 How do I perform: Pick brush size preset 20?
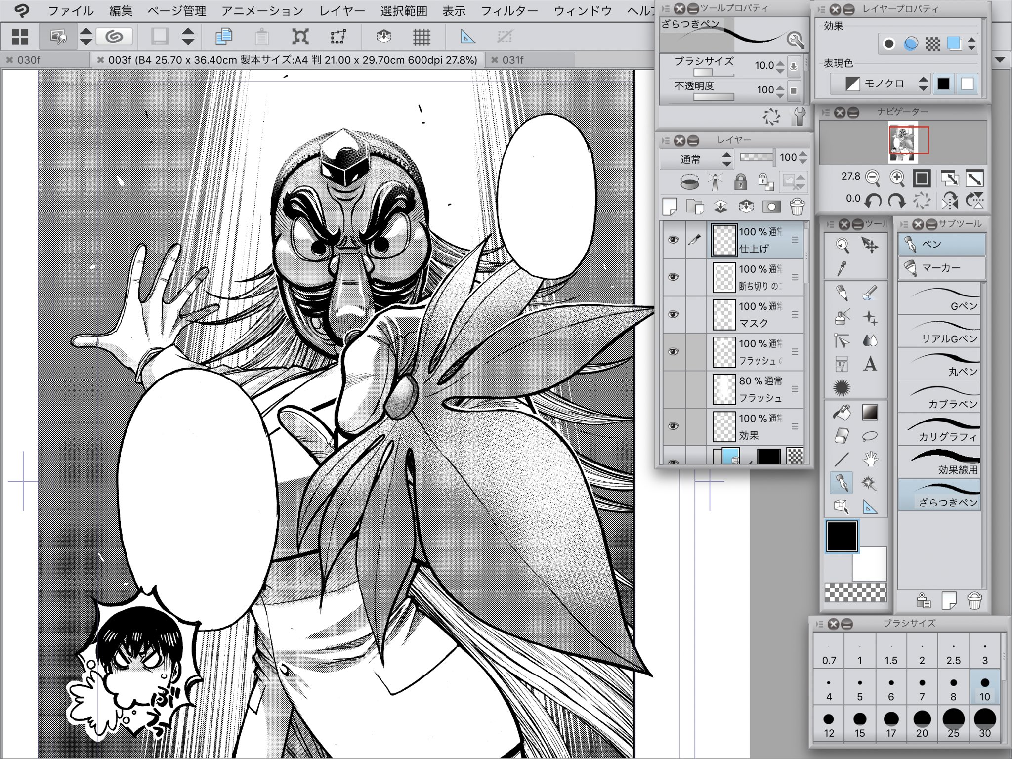[922, 724]
